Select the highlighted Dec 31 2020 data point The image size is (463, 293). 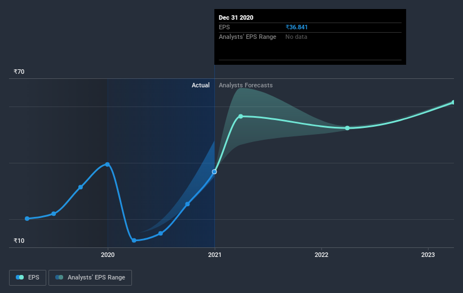point(214,172)
